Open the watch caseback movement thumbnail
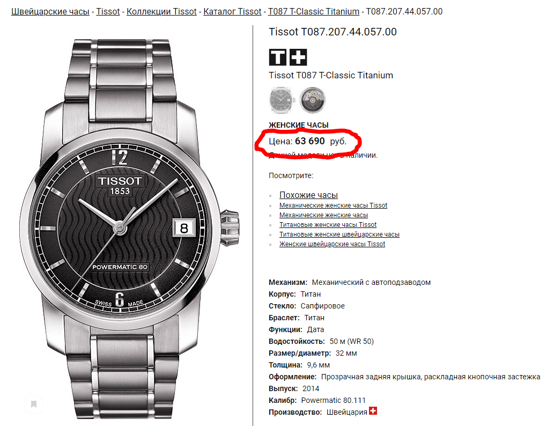This screenshot has height=426, width=554. click(312, 100)
